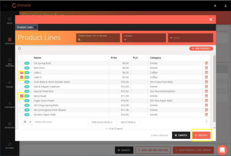Toggle active status for CN Spring Rolls
The height and width of the screenshot is (156, 231).
pos(27,63)
